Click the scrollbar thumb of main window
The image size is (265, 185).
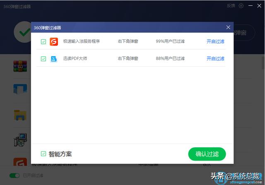(x=263, y=63)
